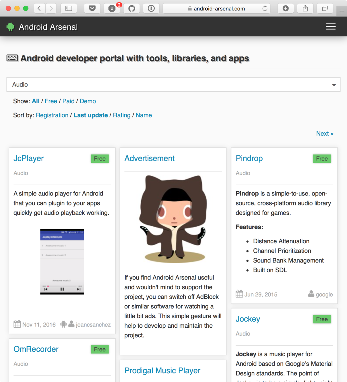Open a new tab with plus
Image resolution: width=347 pixels, height=382 pixels.
[342, 11]
